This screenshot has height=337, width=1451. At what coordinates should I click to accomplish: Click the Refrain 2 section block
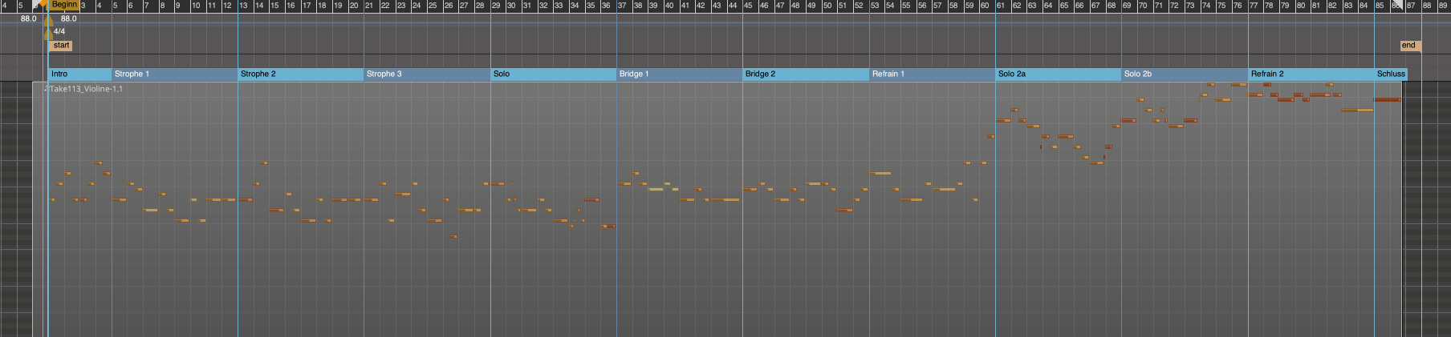[1311, 74]
